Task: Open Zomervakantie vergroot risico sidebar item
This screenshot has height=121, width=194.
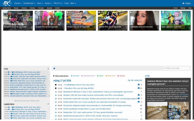Action: (29, 96)
